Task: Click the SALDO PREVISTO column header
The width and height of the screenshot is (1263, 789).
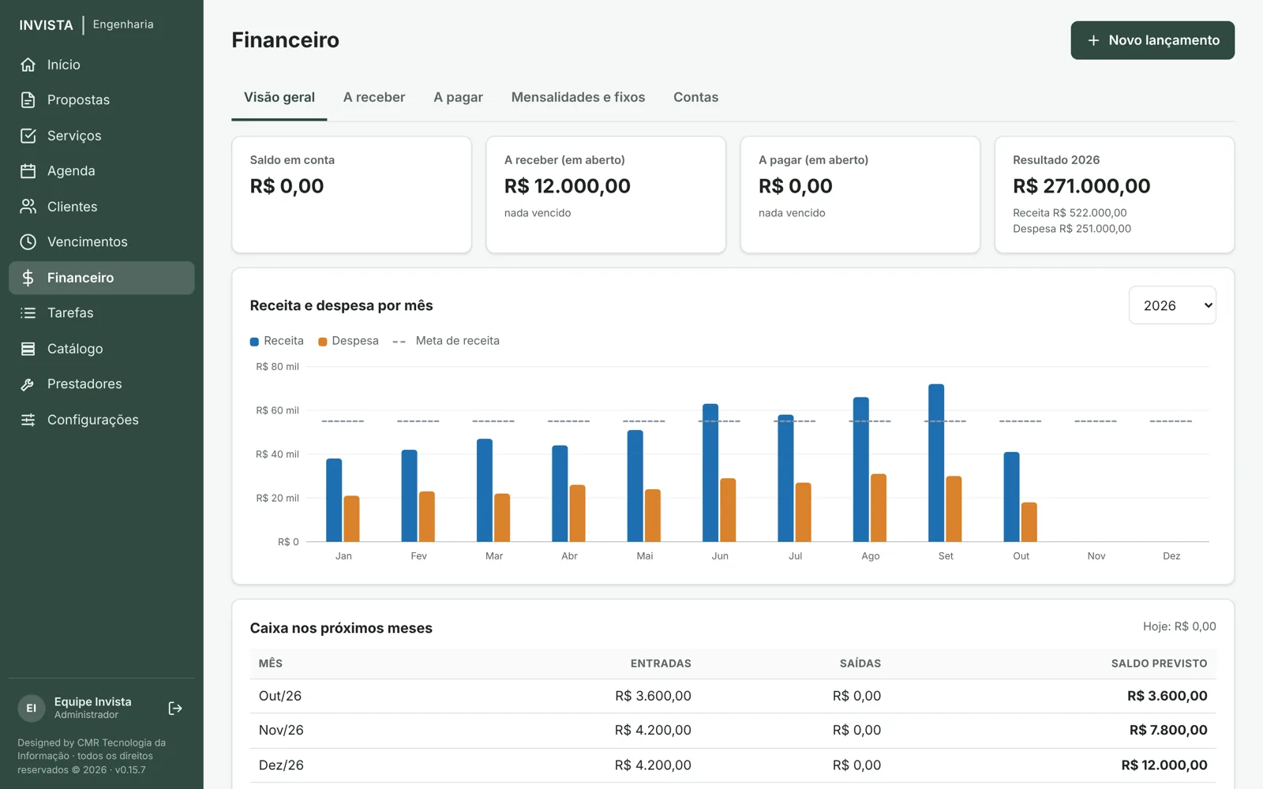Action: 1159,664
